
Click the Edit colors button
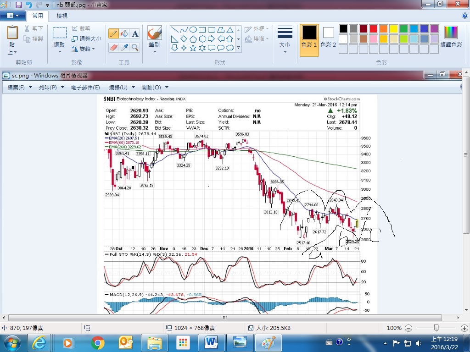point(451,37)
